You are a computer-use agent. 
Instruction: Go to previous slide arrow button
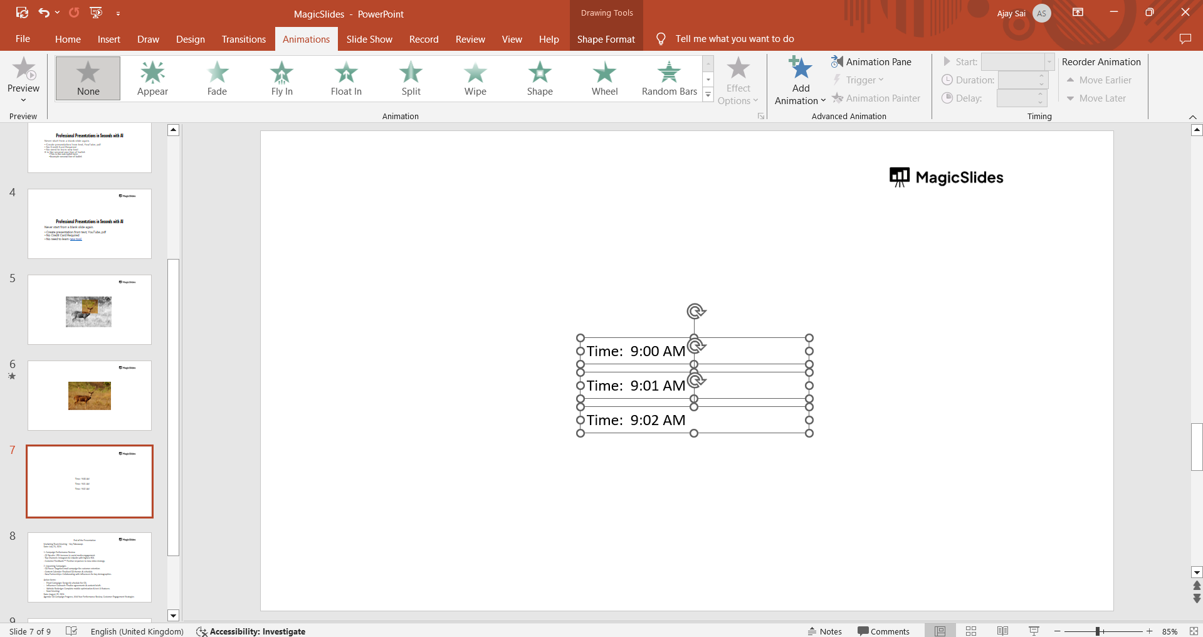(x=1197, y=585)
